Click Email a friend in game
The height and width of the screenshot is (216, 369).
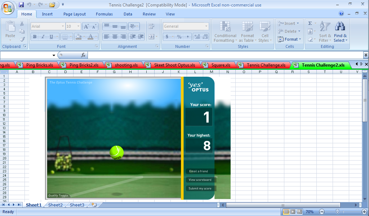coord(201,171)
